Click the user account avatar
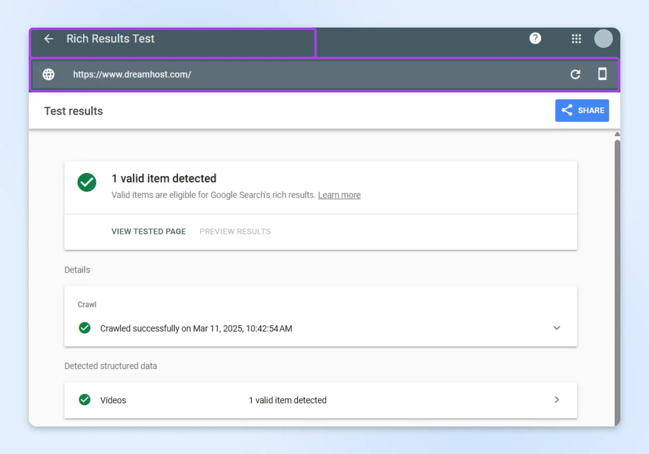 click(603, 39)
